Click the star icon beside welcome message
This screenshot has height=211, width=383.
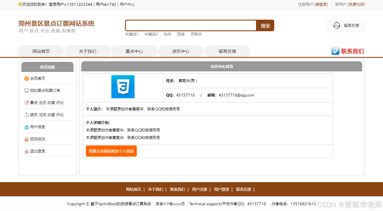[x=20, y=4]
